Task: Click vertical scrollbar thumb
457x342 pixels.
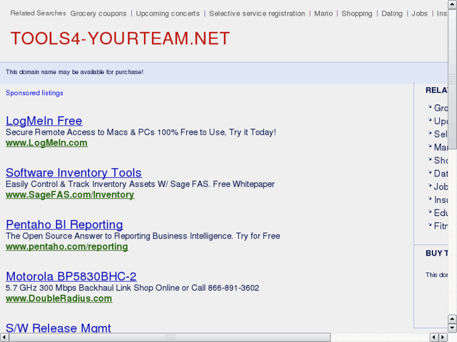Action: pyautogui.click(x=453, y=79)
